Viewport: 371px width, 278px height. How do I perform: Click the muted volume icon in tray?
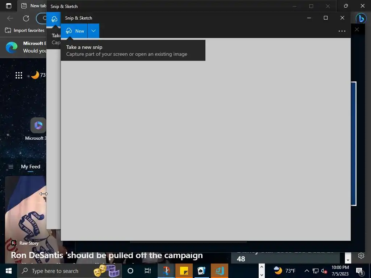(324, 271)
